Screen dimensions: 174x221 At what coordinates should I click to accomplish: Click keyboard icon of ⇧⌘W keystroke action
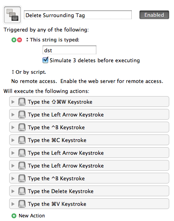(22, 102)
